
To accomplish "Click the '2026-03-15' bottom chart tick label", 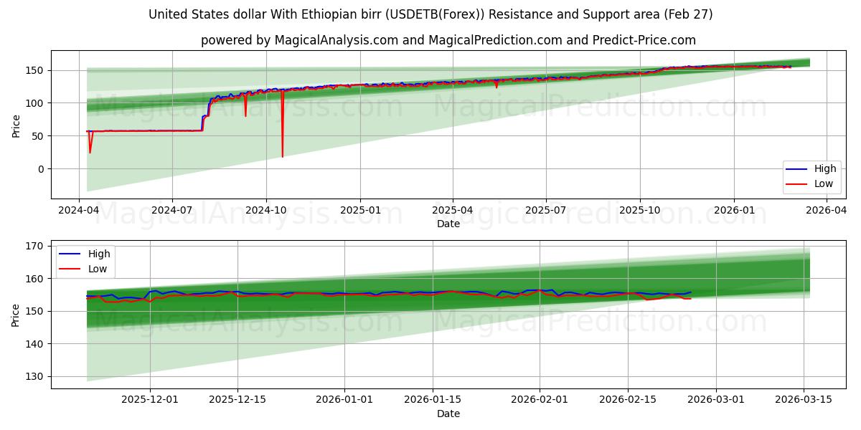I will coord(805,401).
